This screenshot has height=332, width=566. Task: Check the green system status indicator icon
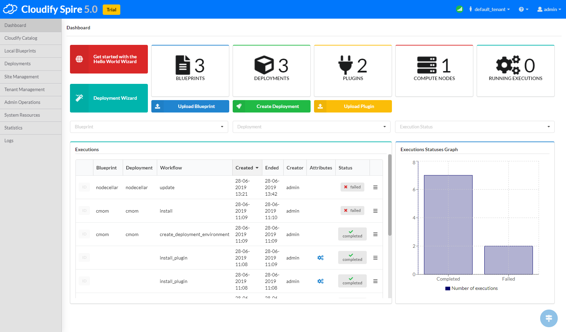459,9
